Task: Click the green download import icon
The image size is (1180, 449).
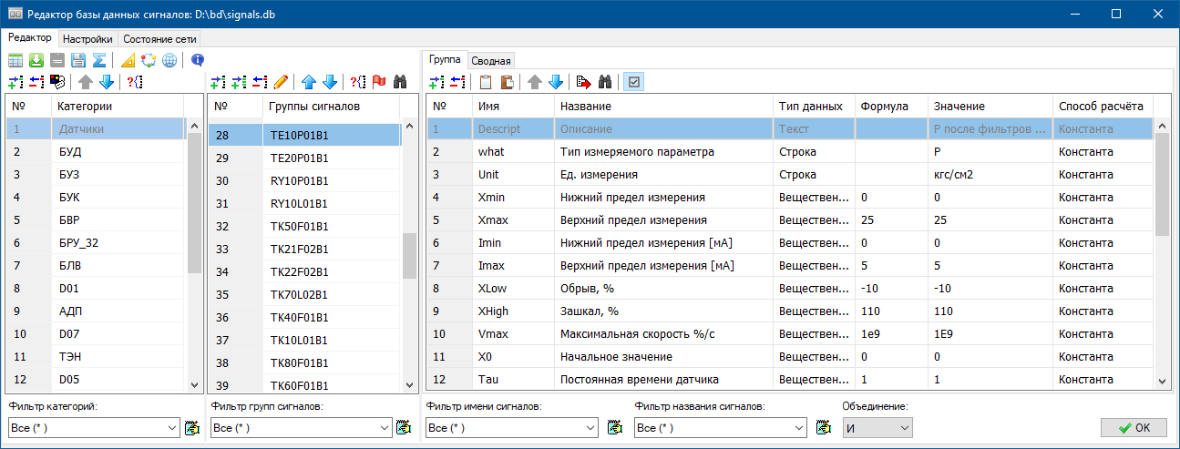Action: [36, 61]
